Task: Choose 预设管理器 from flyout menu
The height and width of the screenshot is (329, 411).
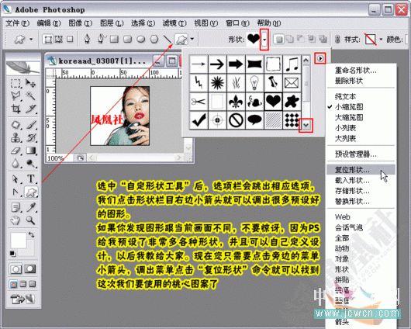Action: point(361,154)
